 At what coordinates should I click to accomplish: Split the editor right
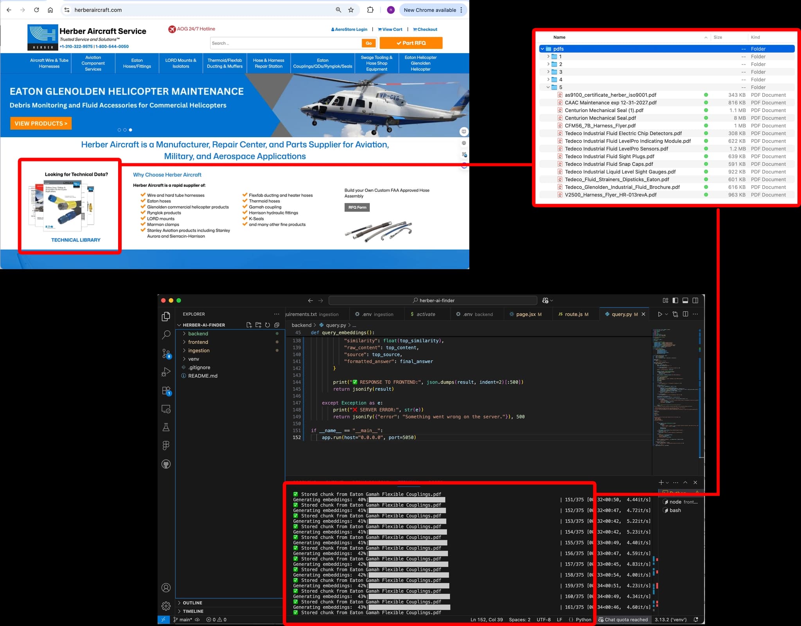[685, 314]
